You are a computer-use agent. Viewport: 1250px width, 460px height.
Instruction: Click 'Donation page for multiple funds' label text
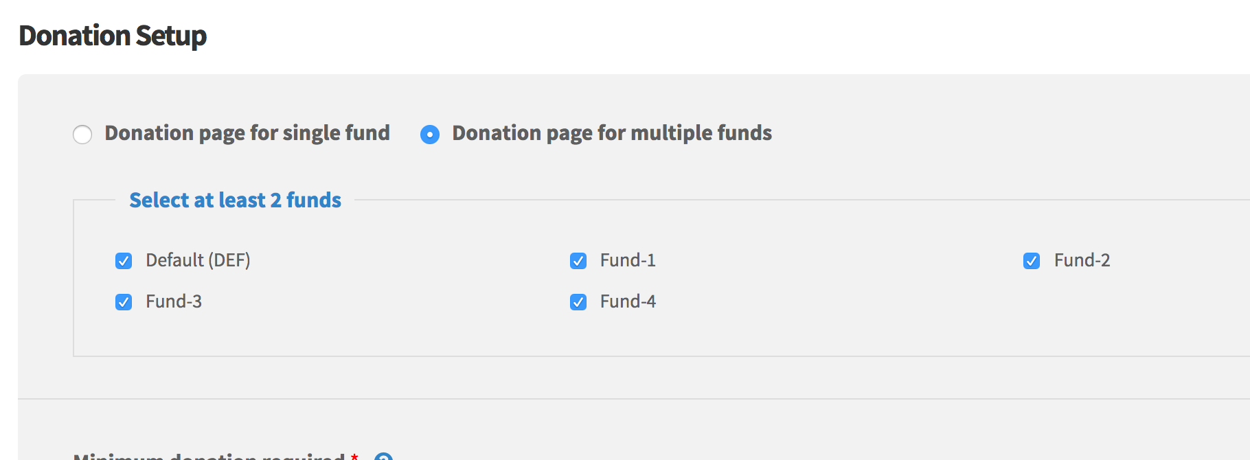point(612,133)
